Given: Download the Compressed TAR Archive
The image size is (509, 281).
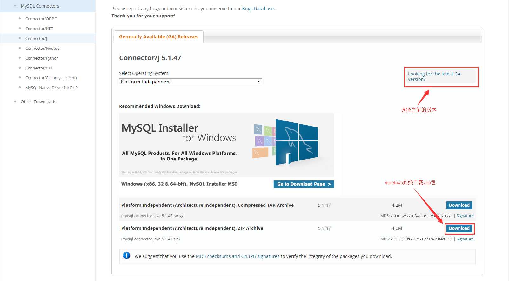Looking at the screenshot, I should tap(459, 205).
